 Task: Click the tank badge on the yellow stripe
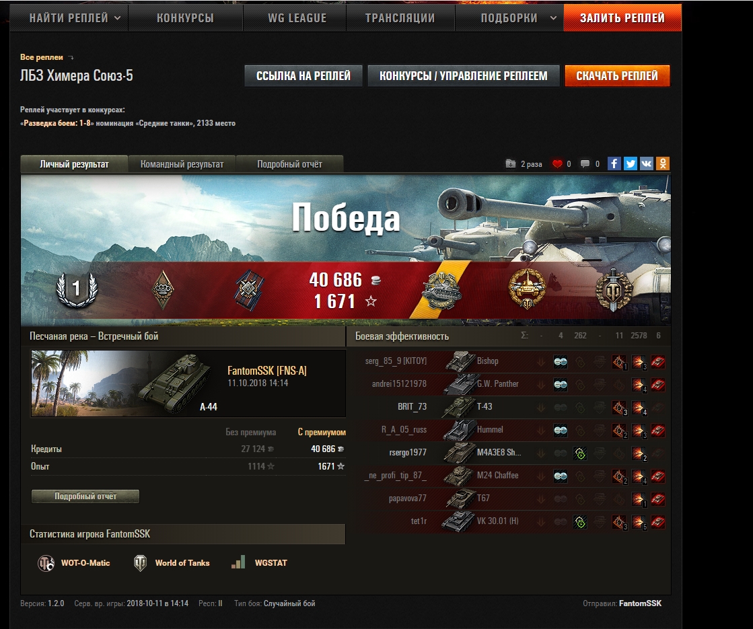(x=442, y=290)
